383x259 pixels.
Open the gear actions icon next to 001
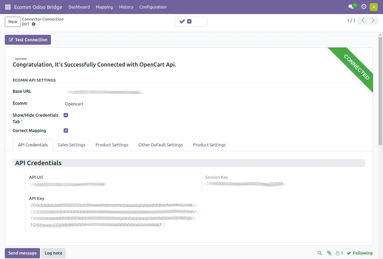click(33, 24)
